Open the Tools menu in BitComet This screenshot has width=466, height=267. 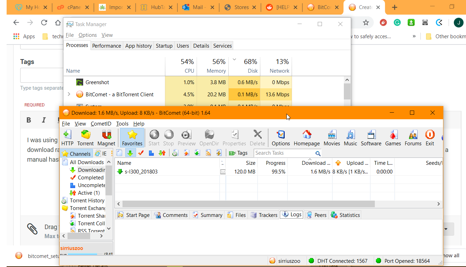coord(122,124)
